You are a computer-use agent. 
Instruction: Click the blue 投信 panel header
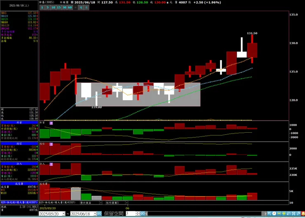19,143
